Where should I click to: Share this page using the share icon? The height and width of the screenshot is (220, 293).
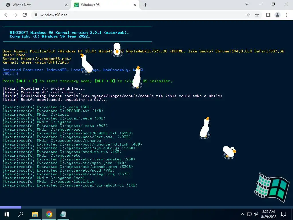coord(248,15)
